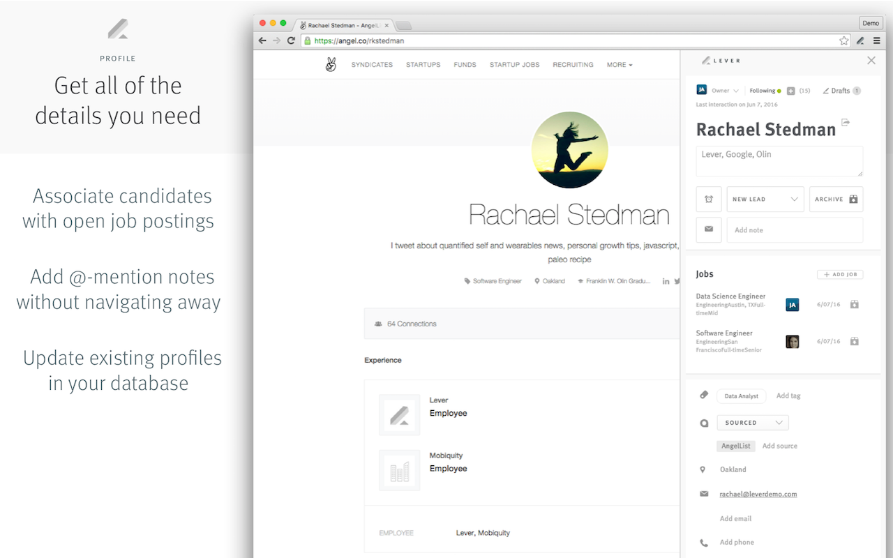Screen dimensions: 893x558
Task: Click the JA owner avatar badge
Action: tap(701, 90)
